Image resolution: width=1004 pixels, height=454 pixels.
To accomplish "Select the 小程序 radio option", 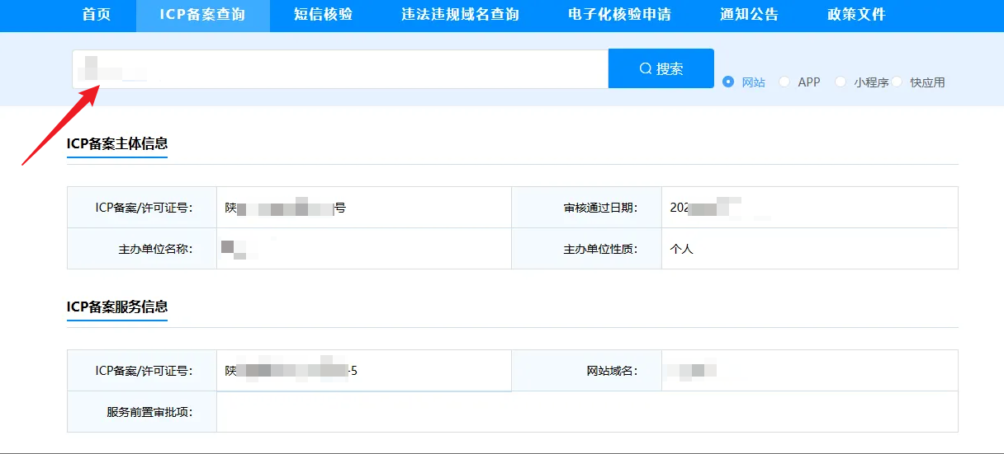I will [841, 82].
